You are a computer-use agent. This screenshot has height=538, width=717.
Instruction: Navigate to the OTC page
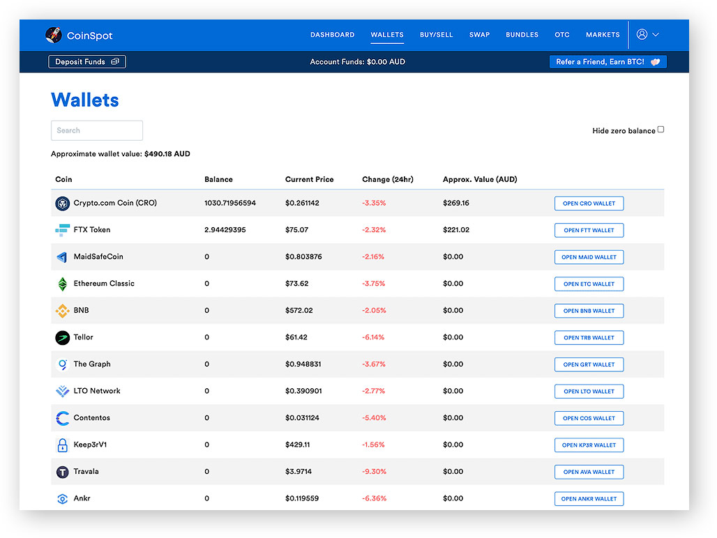tap(562, 35)
